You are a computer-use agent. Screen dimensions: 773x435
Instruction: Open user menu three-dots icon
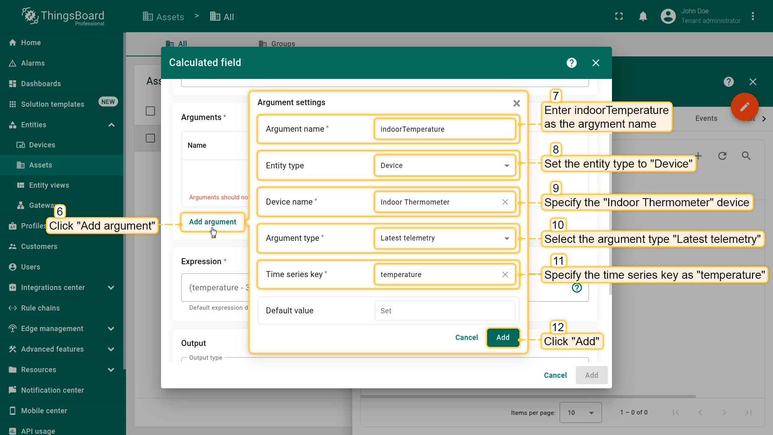point(752,17)
